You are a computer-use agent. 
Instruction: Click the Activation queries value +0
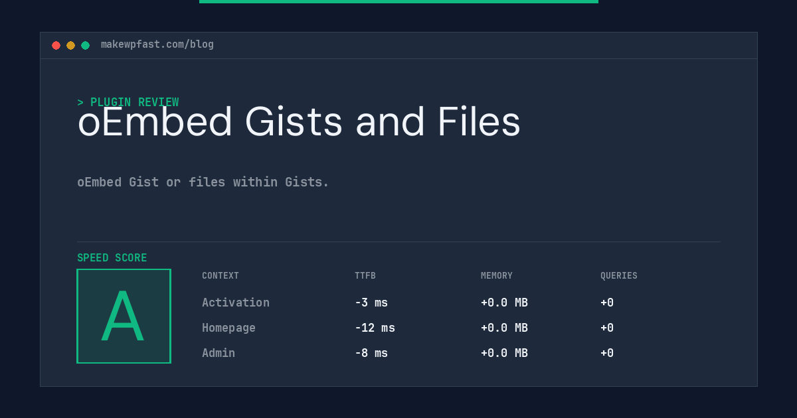(607, 303)
